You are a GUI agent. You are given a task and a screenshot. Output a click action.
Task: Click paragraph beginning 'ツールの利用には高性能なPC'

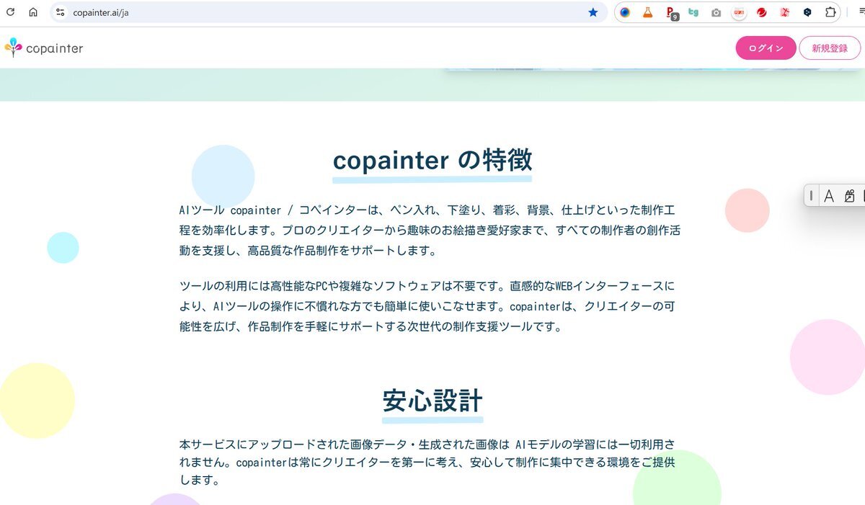[x=427, y=306]
